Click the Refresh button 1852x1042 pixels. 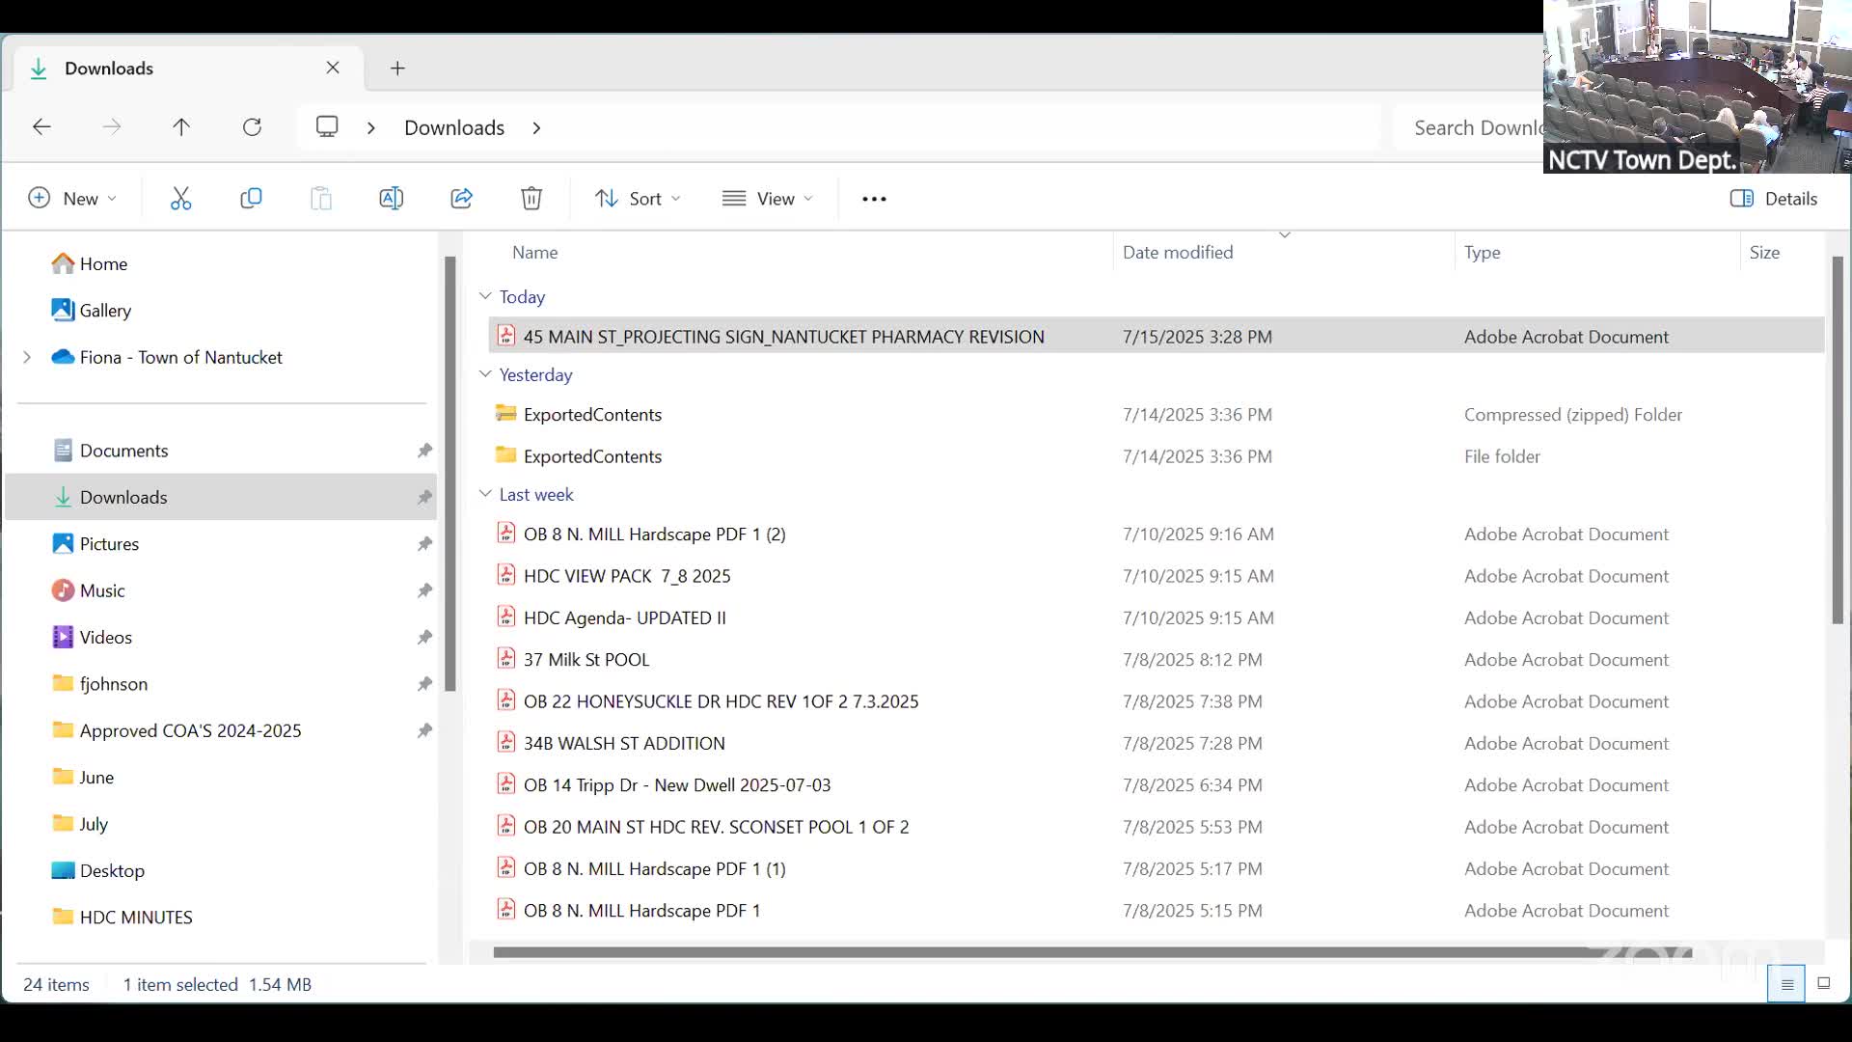(x=252, y=127)
